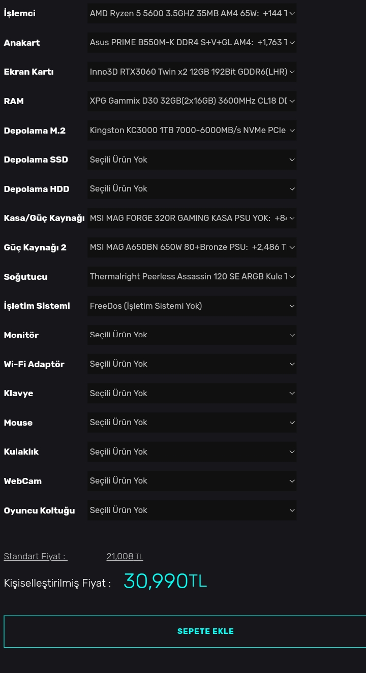Viewport: 366px width, 673px height.
Task: Open the Ekran Kartı dropdown
Action: click(192, 72)
